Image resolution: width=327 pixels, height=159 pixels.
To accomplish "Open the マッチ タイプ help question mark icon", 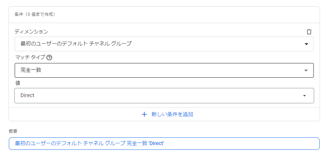I will [x=49, y=58].
